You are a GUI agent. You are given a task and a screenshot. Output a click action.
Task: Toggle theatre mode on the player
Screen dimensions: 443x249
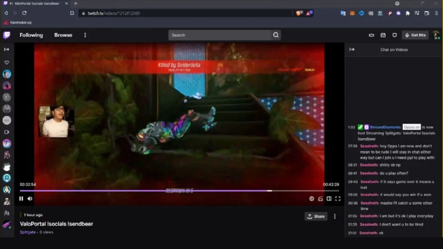[329, 199]
